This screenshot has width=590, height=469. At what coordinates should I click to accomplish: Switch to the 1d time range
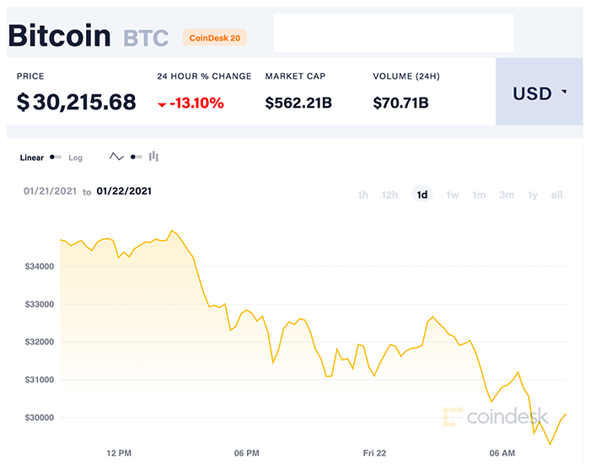pyautogui.click(x=422, y=195)
